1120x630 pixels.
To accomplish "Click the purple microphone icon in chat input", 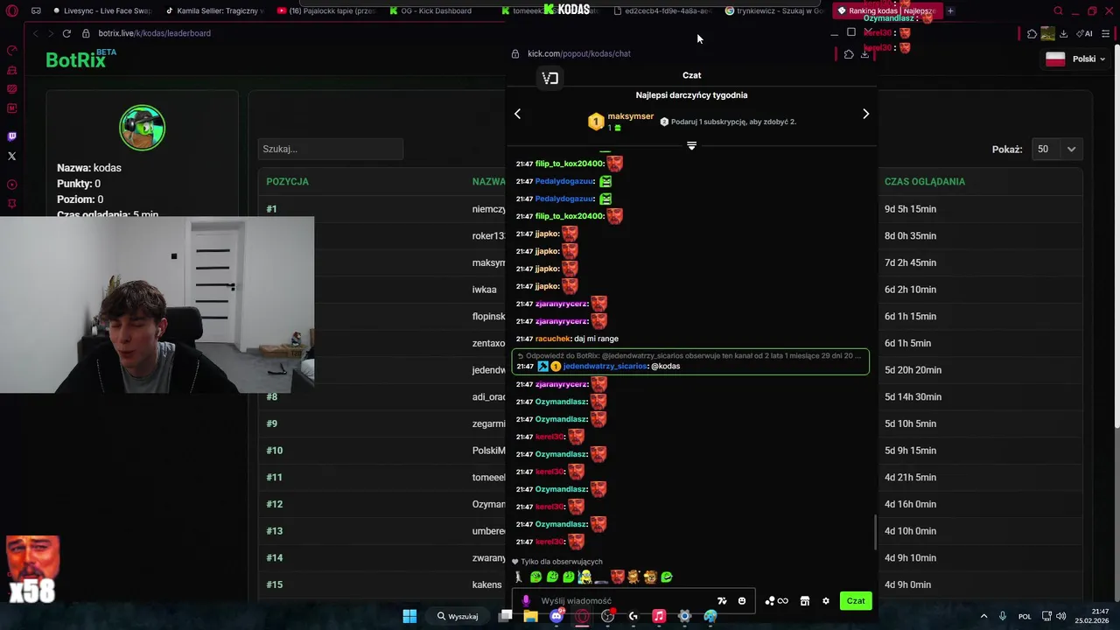I will (x=526, y=601).
